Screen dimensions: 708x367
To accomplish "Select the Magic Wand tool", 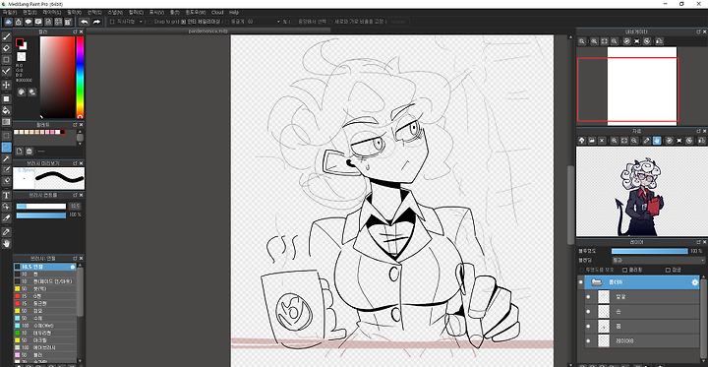I will 6,158.
